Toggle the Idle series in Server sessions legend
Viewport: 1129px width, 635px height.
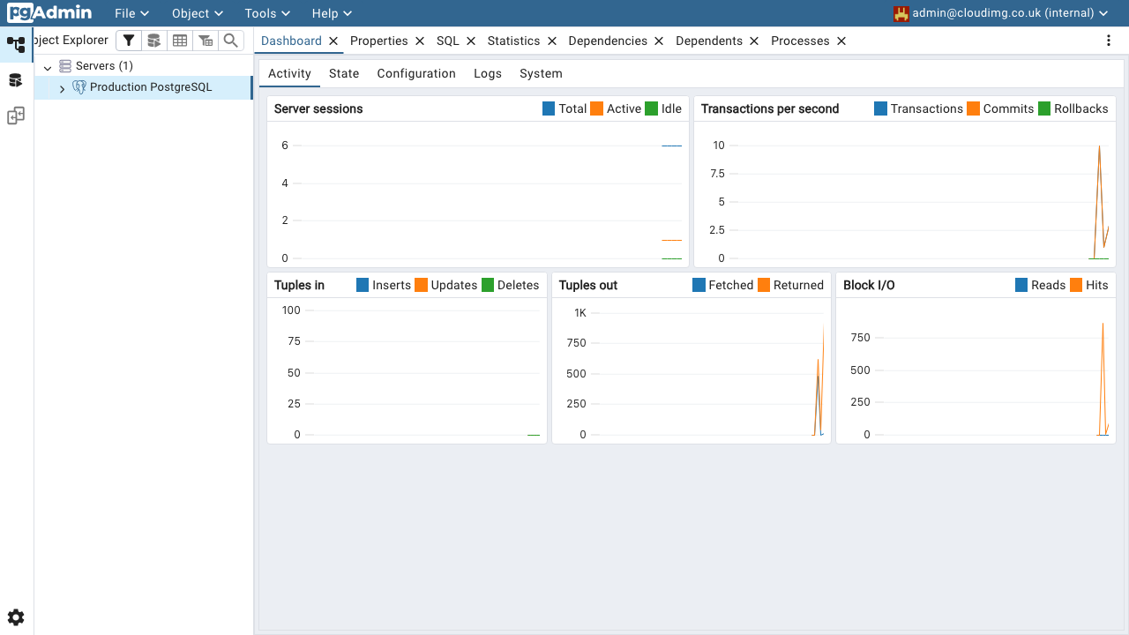(x=663, y=108)
